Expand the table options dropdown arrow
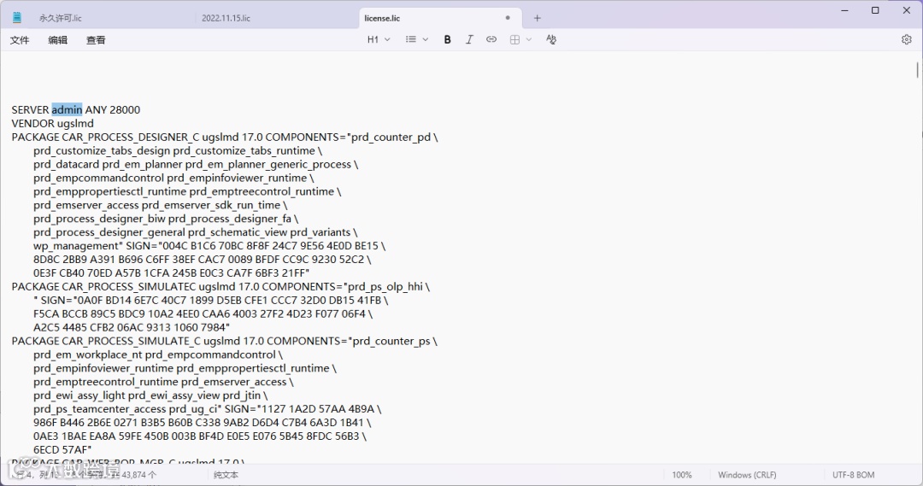The width and height of the screenshot is (923, 486). pyautogui.click(x=529, y=39)
